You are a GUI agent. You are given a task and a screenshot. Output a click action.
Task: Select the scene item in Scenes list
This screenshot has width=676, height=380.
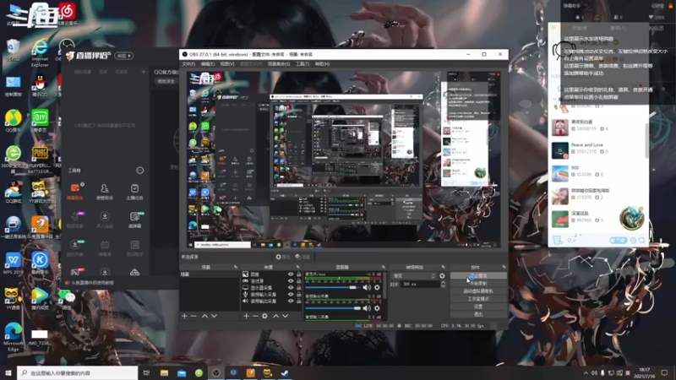[209, 274]
